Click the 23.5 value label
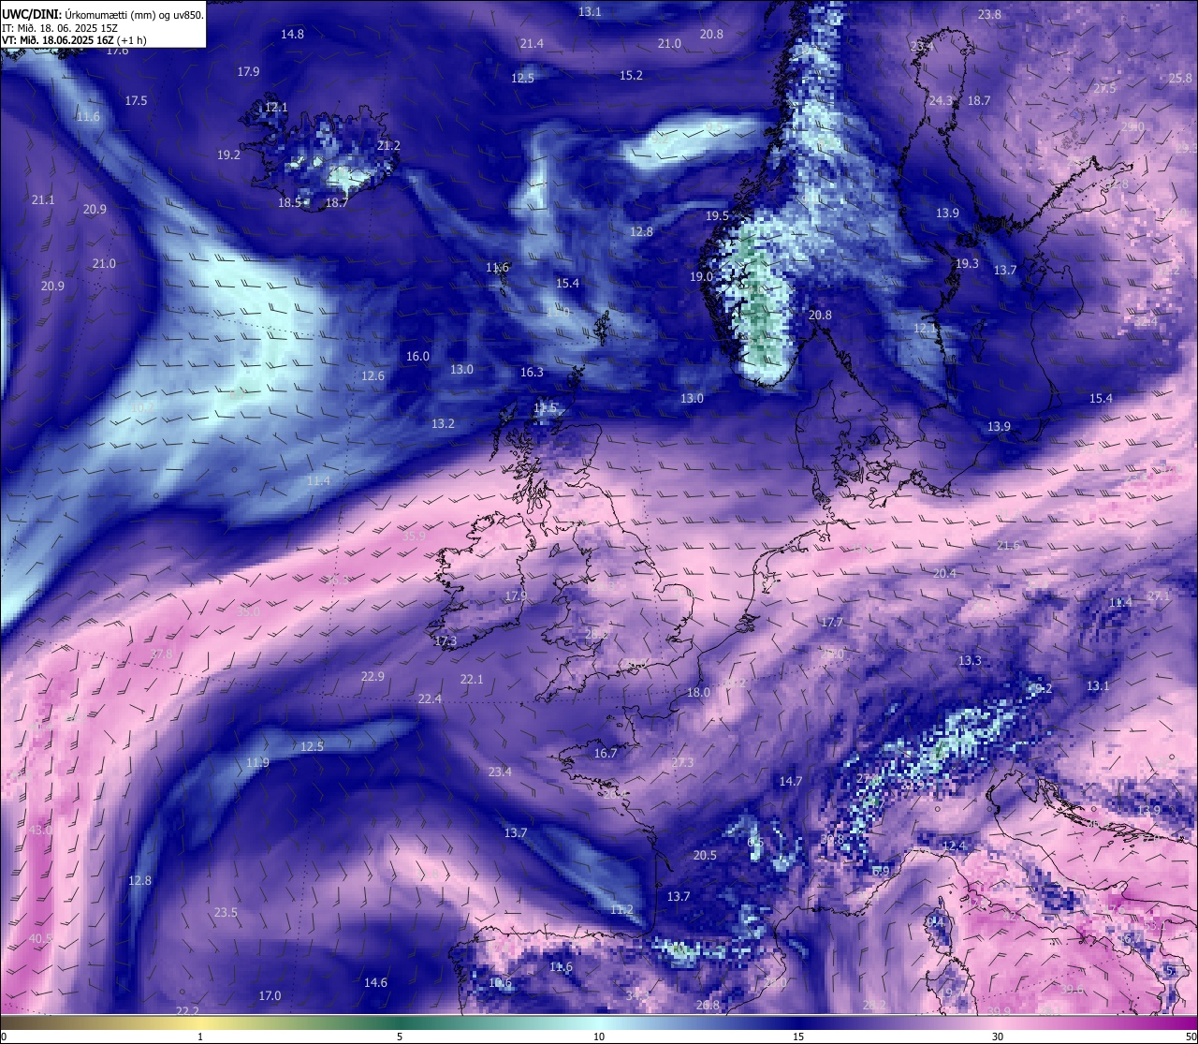 coord(226,913)
